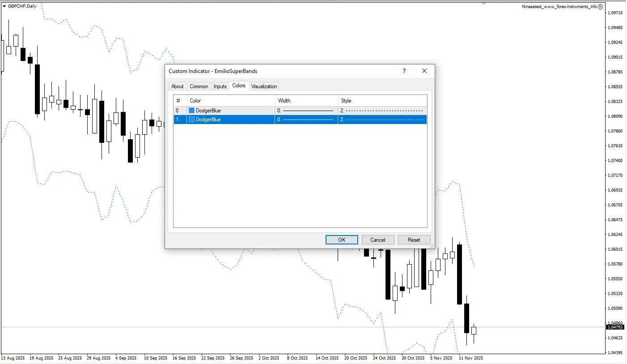Click the current price tag 1.04793
The image size is (627, 364).
coord(615,327)
